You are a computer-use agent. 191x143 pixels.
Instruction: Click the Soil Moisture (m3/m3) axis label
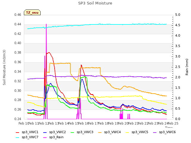[4, 67]
